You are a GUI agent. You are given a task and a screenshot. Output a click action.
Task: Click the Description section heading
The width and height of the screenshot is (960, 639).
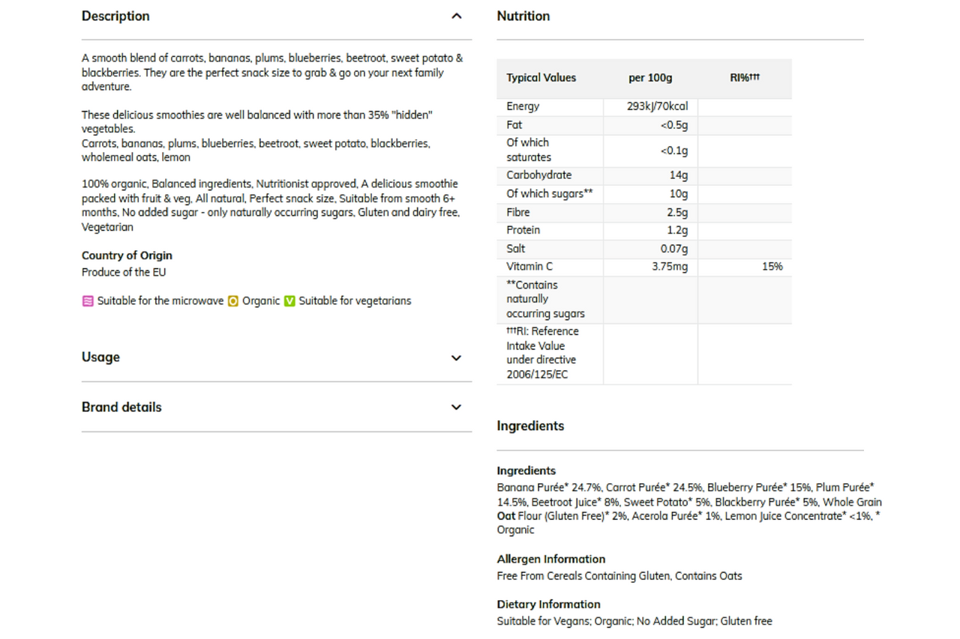tap(115, 16)
